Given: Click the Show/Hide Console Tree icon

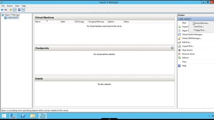Looking at the screenshot, I should [15, 10].
